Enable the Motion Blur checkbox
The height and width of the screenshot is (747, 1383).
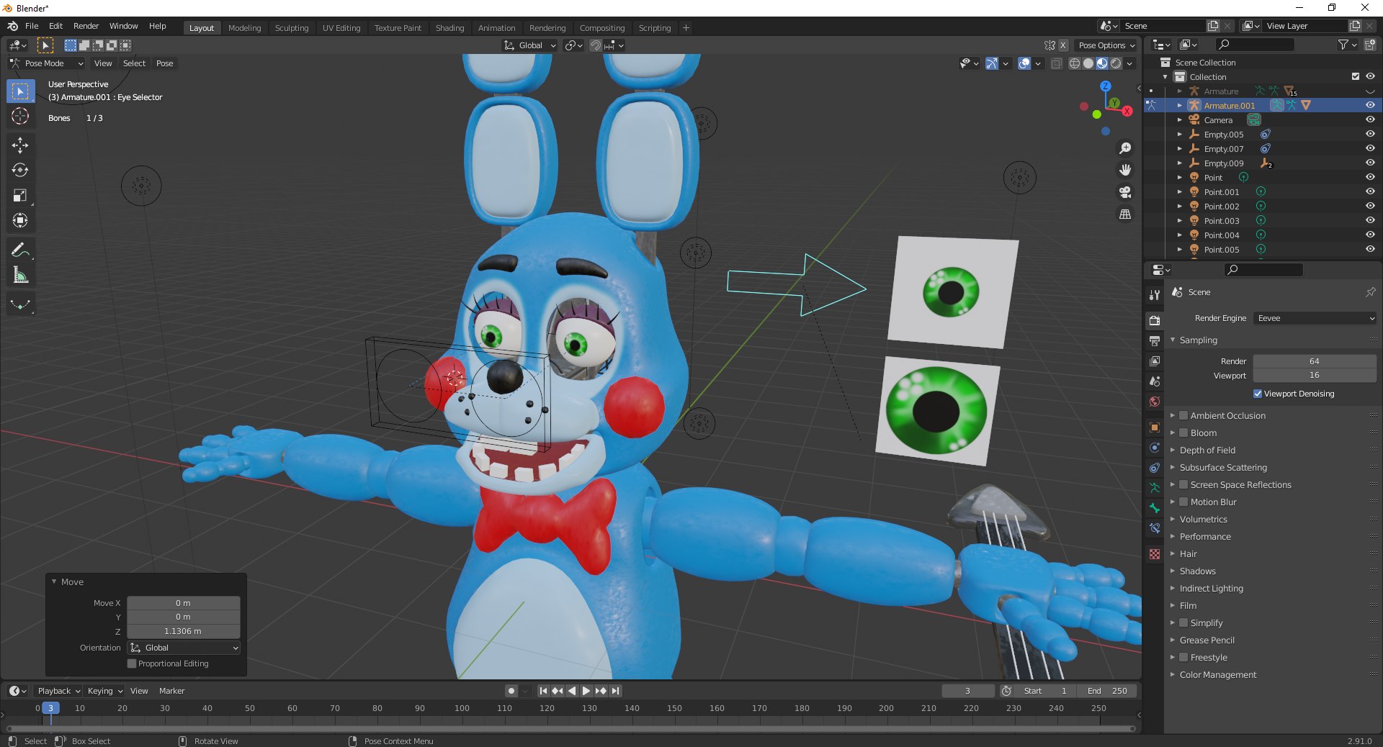point(1183,502)
